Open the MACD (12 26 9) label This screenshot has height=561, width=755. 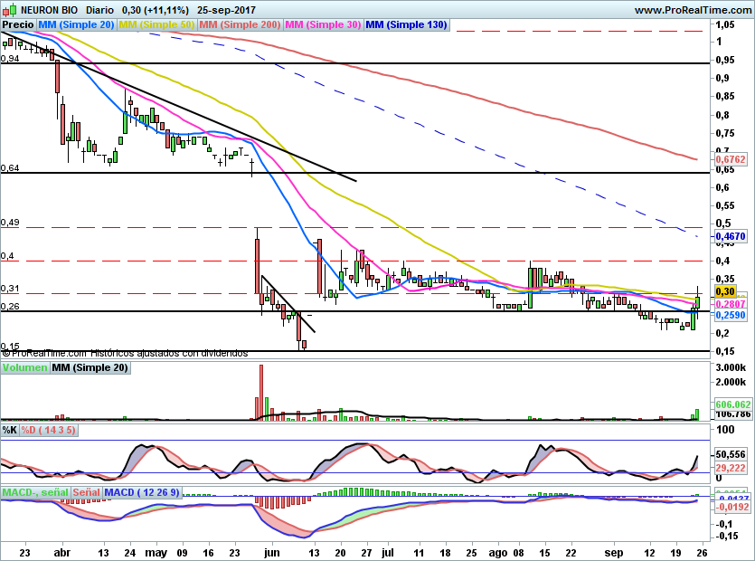tap(142, 492)
